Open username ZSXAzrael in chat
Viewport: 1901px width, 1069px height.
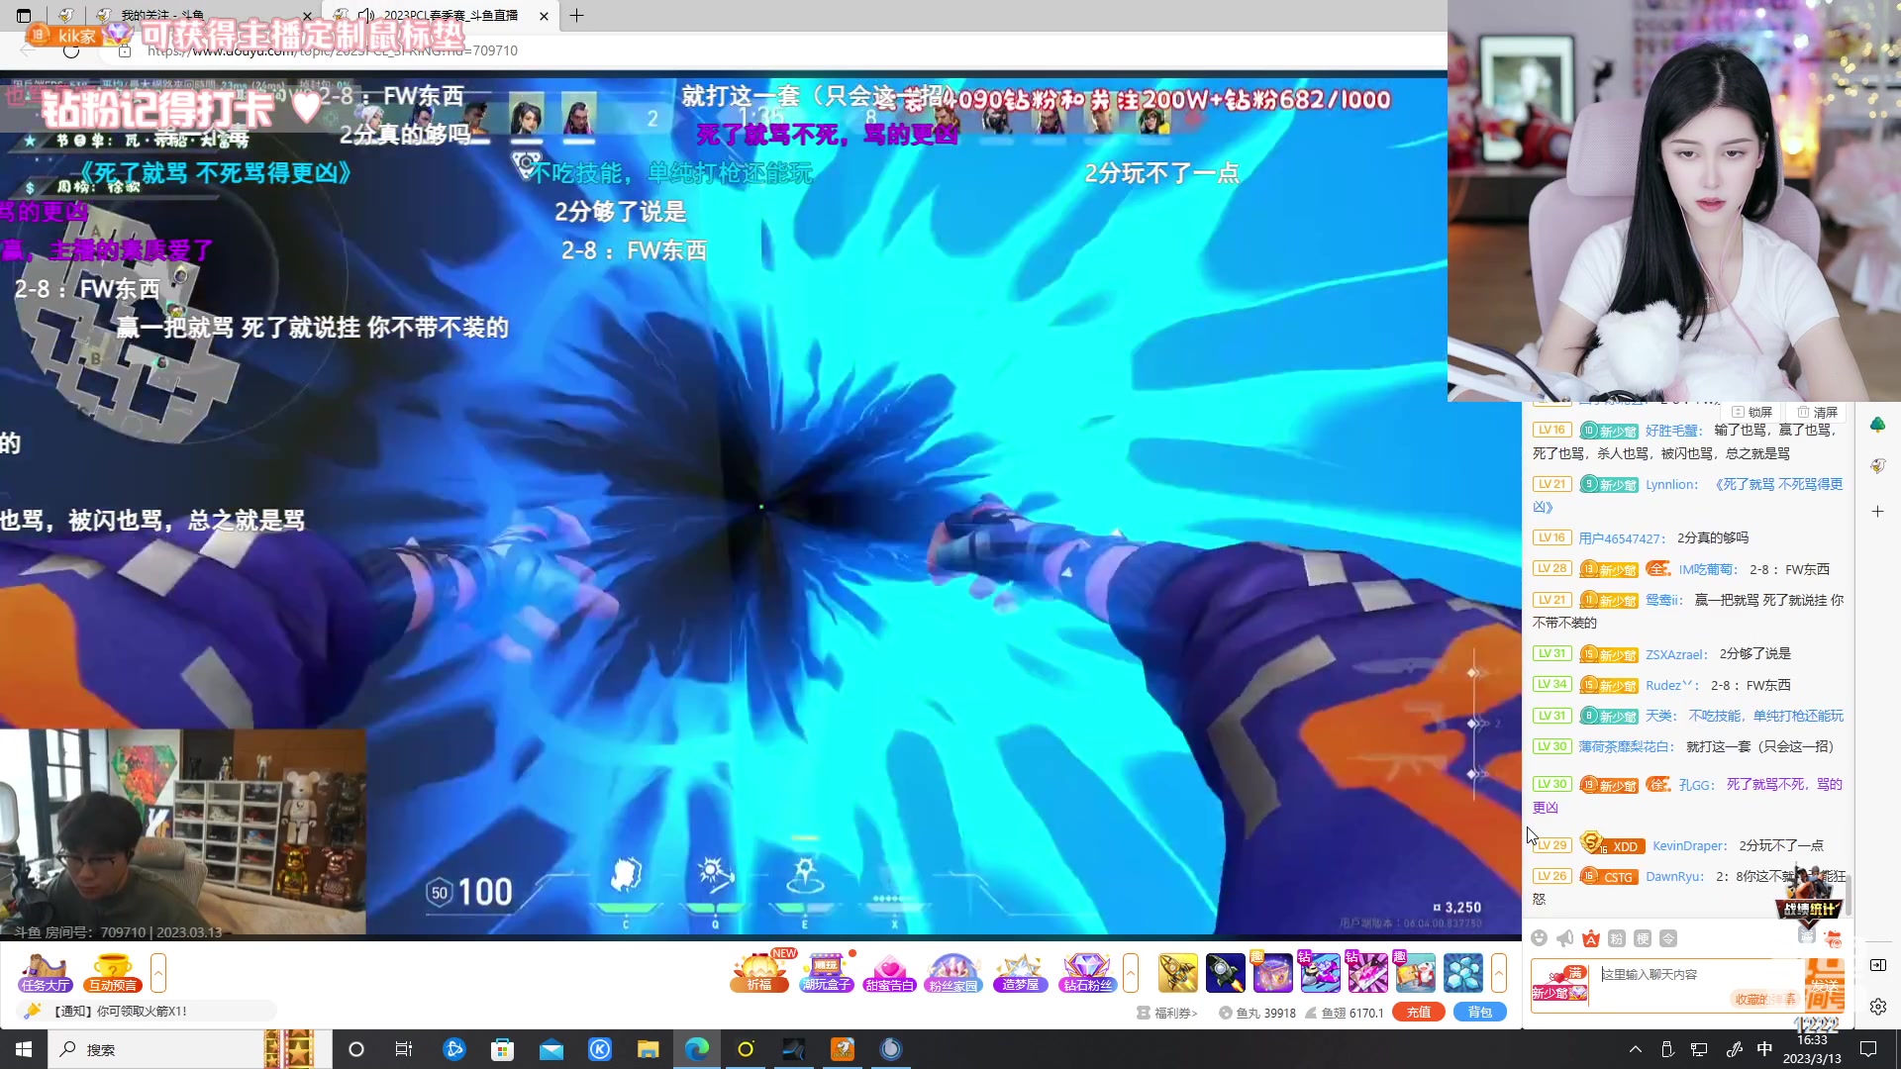(x=1676, y=654)
